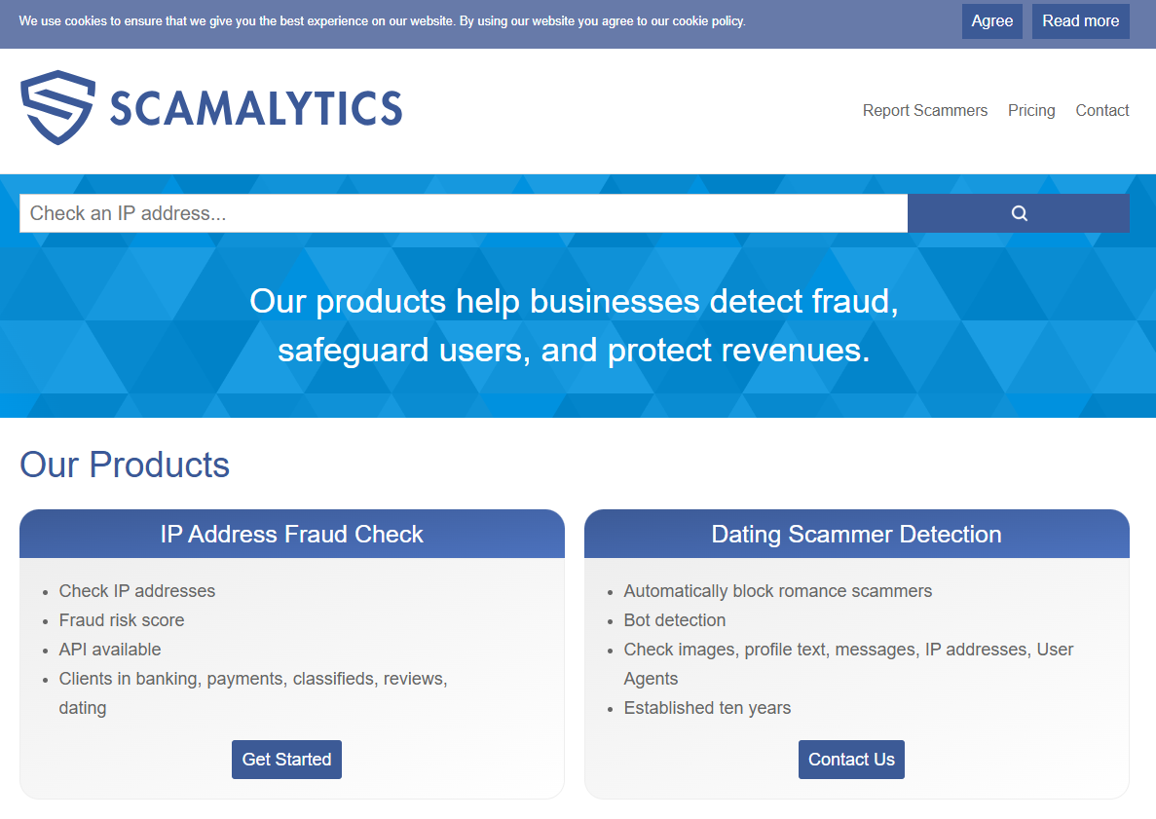Image resolution: width=1156 pixels, height=819 pixels.
Task: Click Get Started under IP Address Fraud Check
Action: 286,759
